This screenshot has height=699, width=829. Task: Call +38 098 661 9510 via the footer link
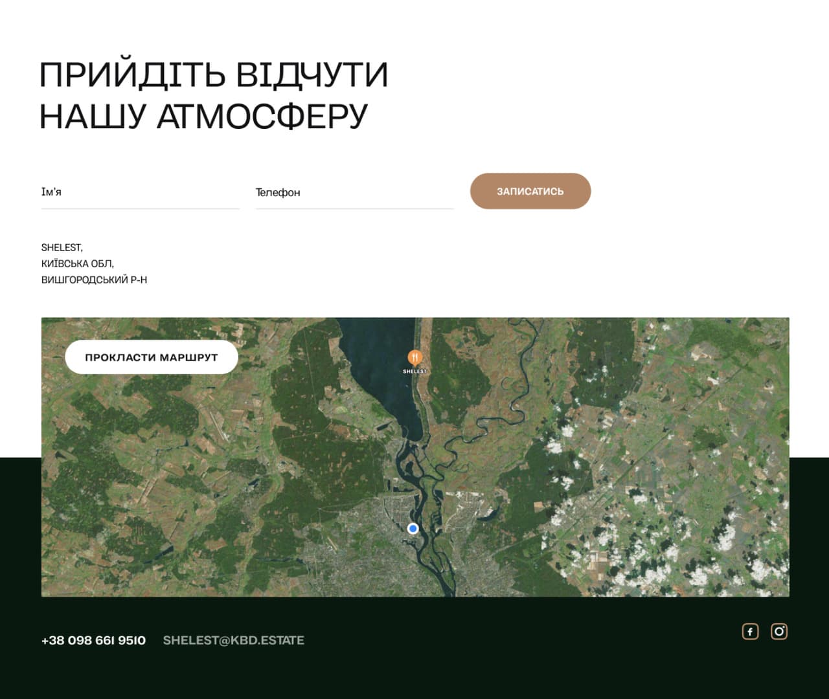click(93, 640)
